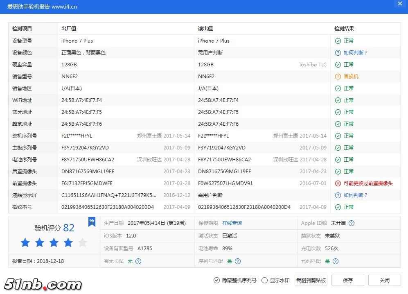Click help icon next to Apple ID锁
The height and width of the screenshot is (294, 408).
[351, 223]
